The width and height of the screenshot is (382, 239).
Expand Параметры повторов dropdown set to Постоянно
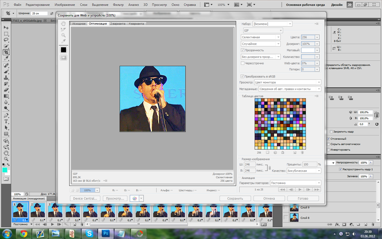pos(296,183)
